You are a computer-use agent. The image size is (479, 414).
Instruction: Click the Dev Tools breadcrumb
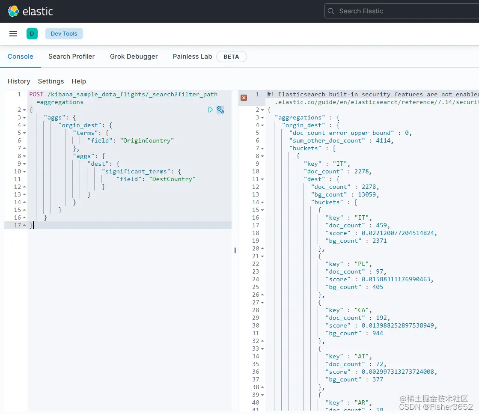click(x=64, y=34)
